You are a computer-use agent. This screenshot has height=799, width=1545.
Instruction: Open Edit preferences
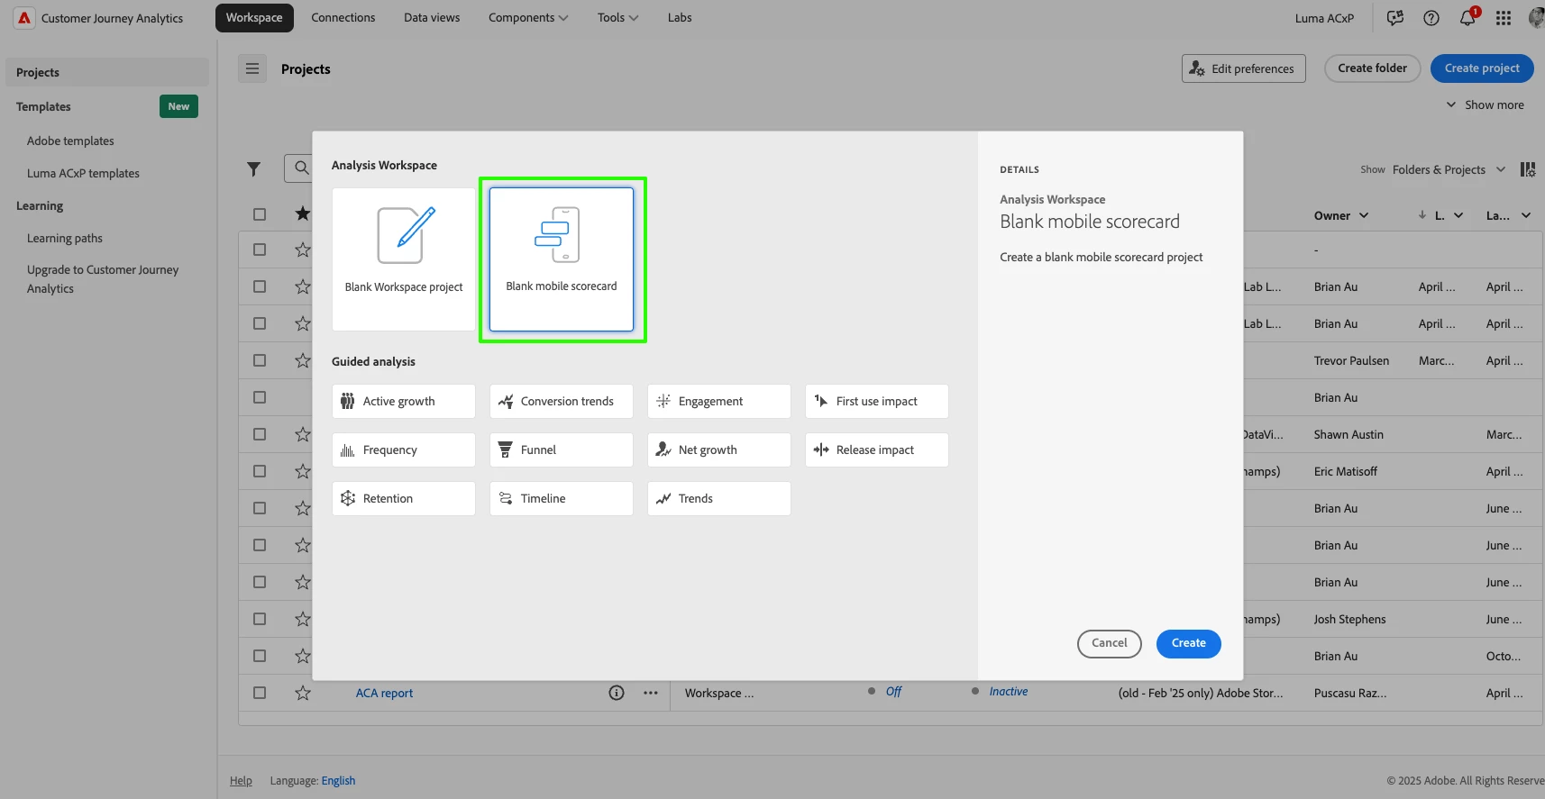pyautogui.click(x=1243, y=68)
